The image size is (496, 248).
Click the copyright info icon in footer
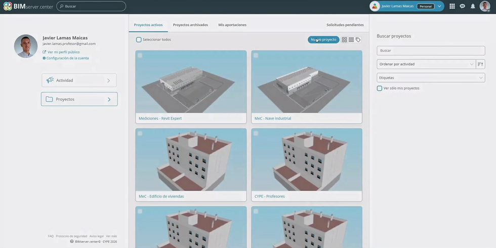tap(72, 241)
